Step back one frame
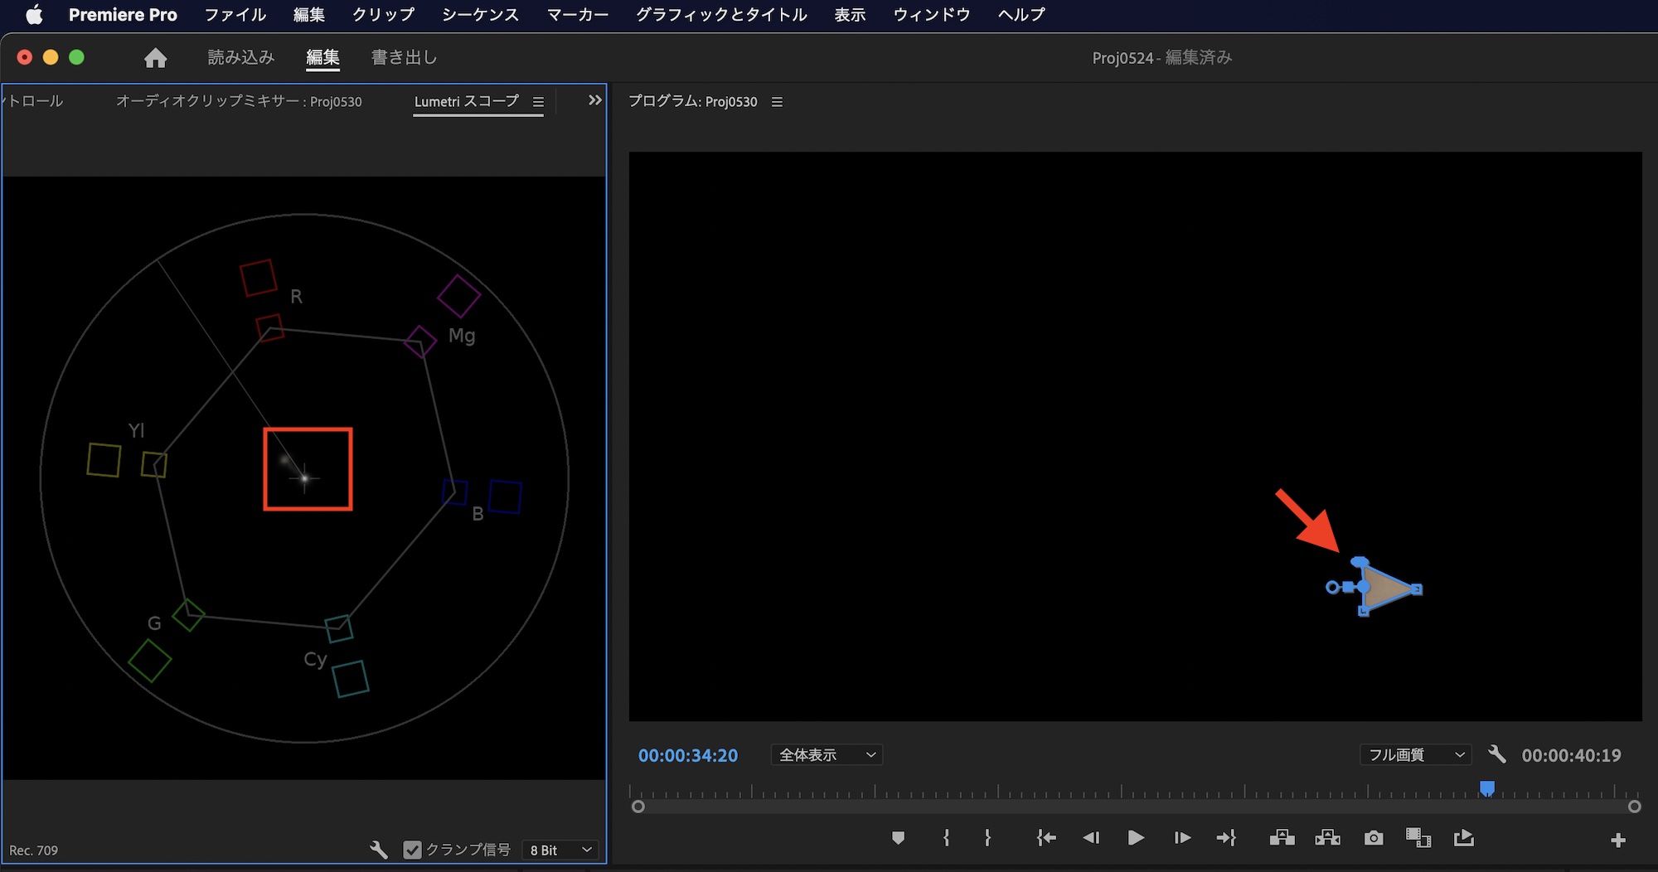The image size is (1658, 872). pos(1091,838)
